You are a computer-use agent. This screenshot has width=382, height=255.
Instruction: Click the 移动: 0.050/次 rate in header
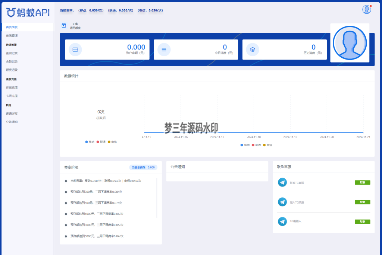pos(91,10)
